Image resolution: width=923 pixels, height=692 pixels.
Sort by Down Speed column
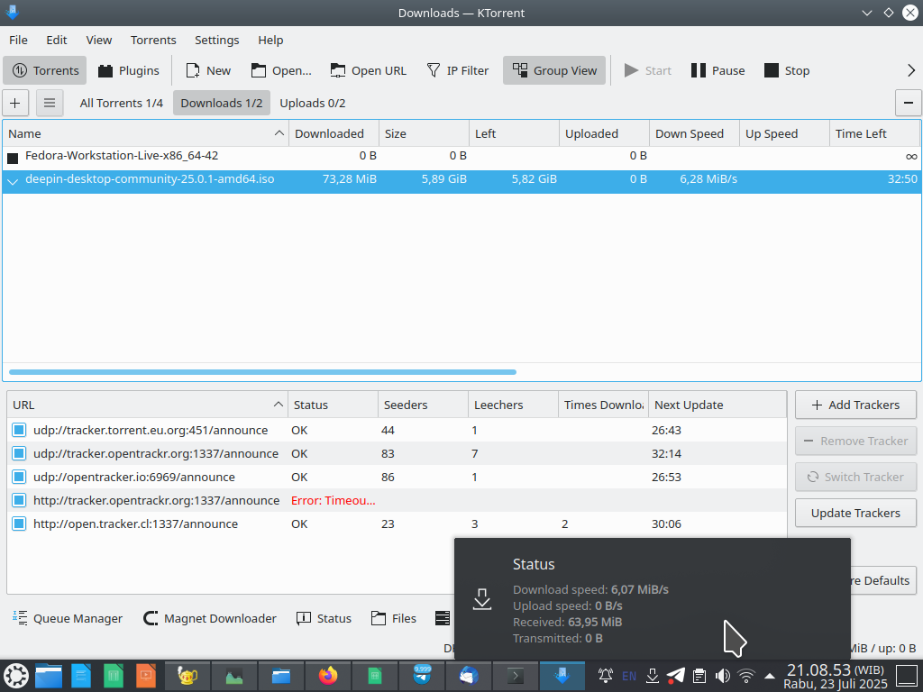point(694,133)
